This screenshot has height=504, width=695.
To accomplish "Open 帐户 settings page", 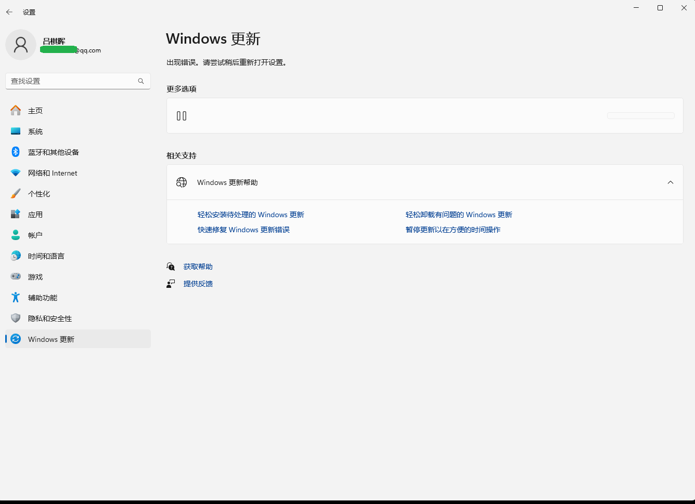I will [x=78, y=235].
